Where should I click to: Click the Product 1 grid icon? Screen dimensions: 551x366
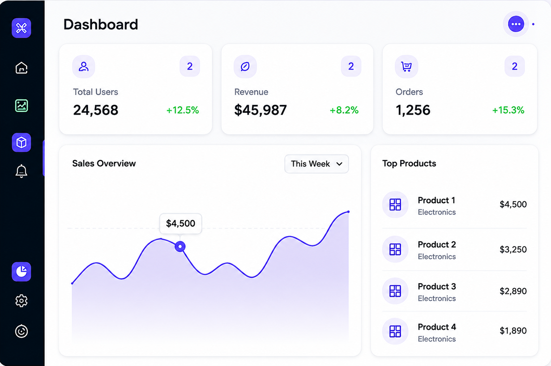click(x=395, y=205)
